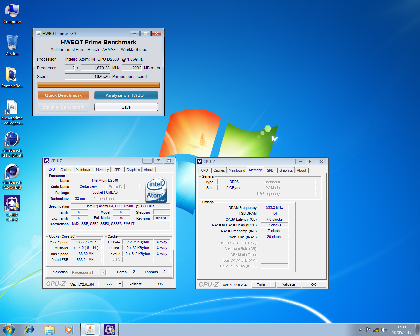The height and width of the screenshot is (336, 420).
Task: Open Graphics tab in left CPU-Z window
Action: [x=133, y=170]
